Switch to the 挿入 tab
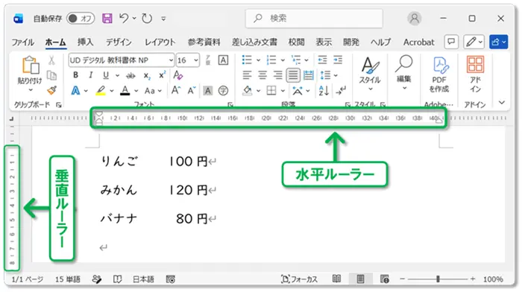The width and height of the screenshot is (522, 292). coord(85,42)
